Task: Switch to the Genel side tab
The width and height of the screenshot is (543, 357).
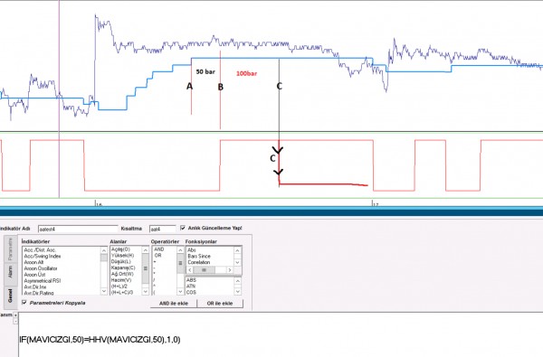Action: tap(10, 296)
